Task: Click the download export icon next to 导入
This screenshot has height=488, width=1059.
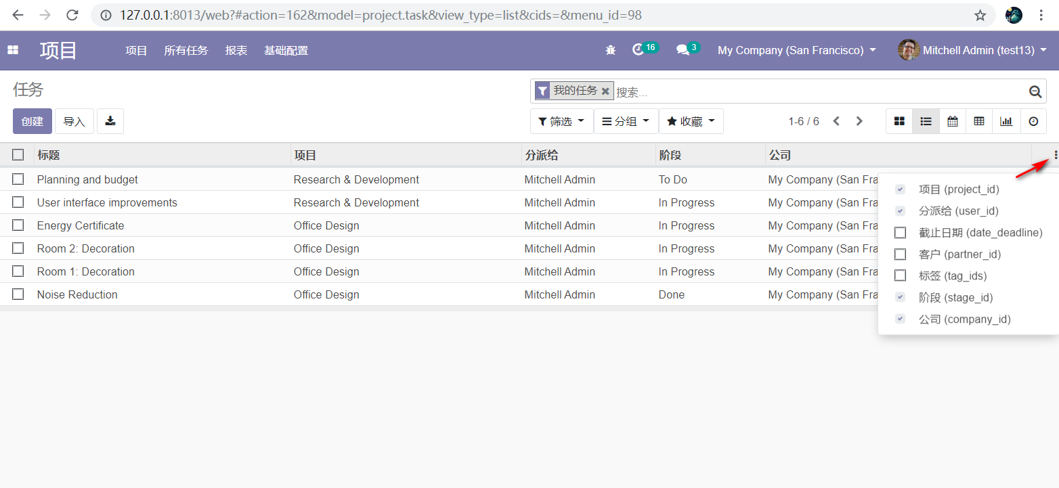Action: tap(110, 121)
